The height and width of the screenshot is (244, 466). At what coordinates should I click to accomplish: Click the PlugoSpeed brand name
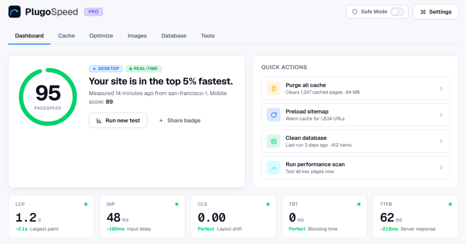(51, 12)
